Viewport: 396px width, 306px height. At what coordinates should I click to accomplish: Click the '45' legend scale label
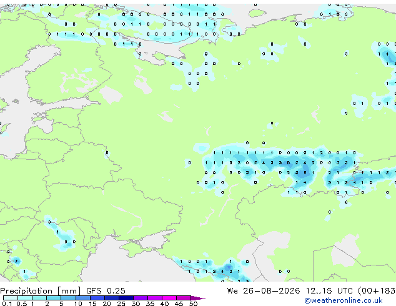179,304
